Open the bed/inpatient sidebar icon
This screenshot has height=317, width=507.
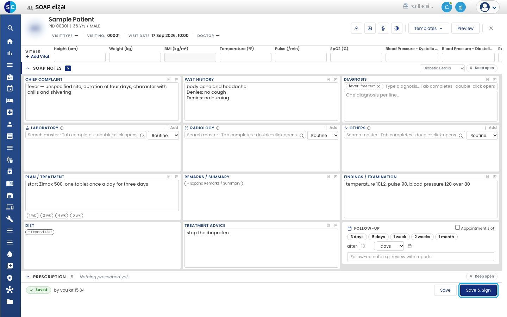coord(10,100)
